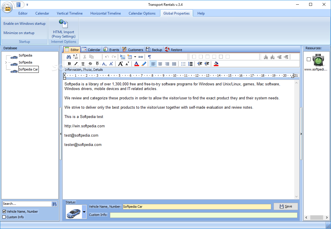Click the Replace text icon
The image size is (331, 229).
point(75,57)
